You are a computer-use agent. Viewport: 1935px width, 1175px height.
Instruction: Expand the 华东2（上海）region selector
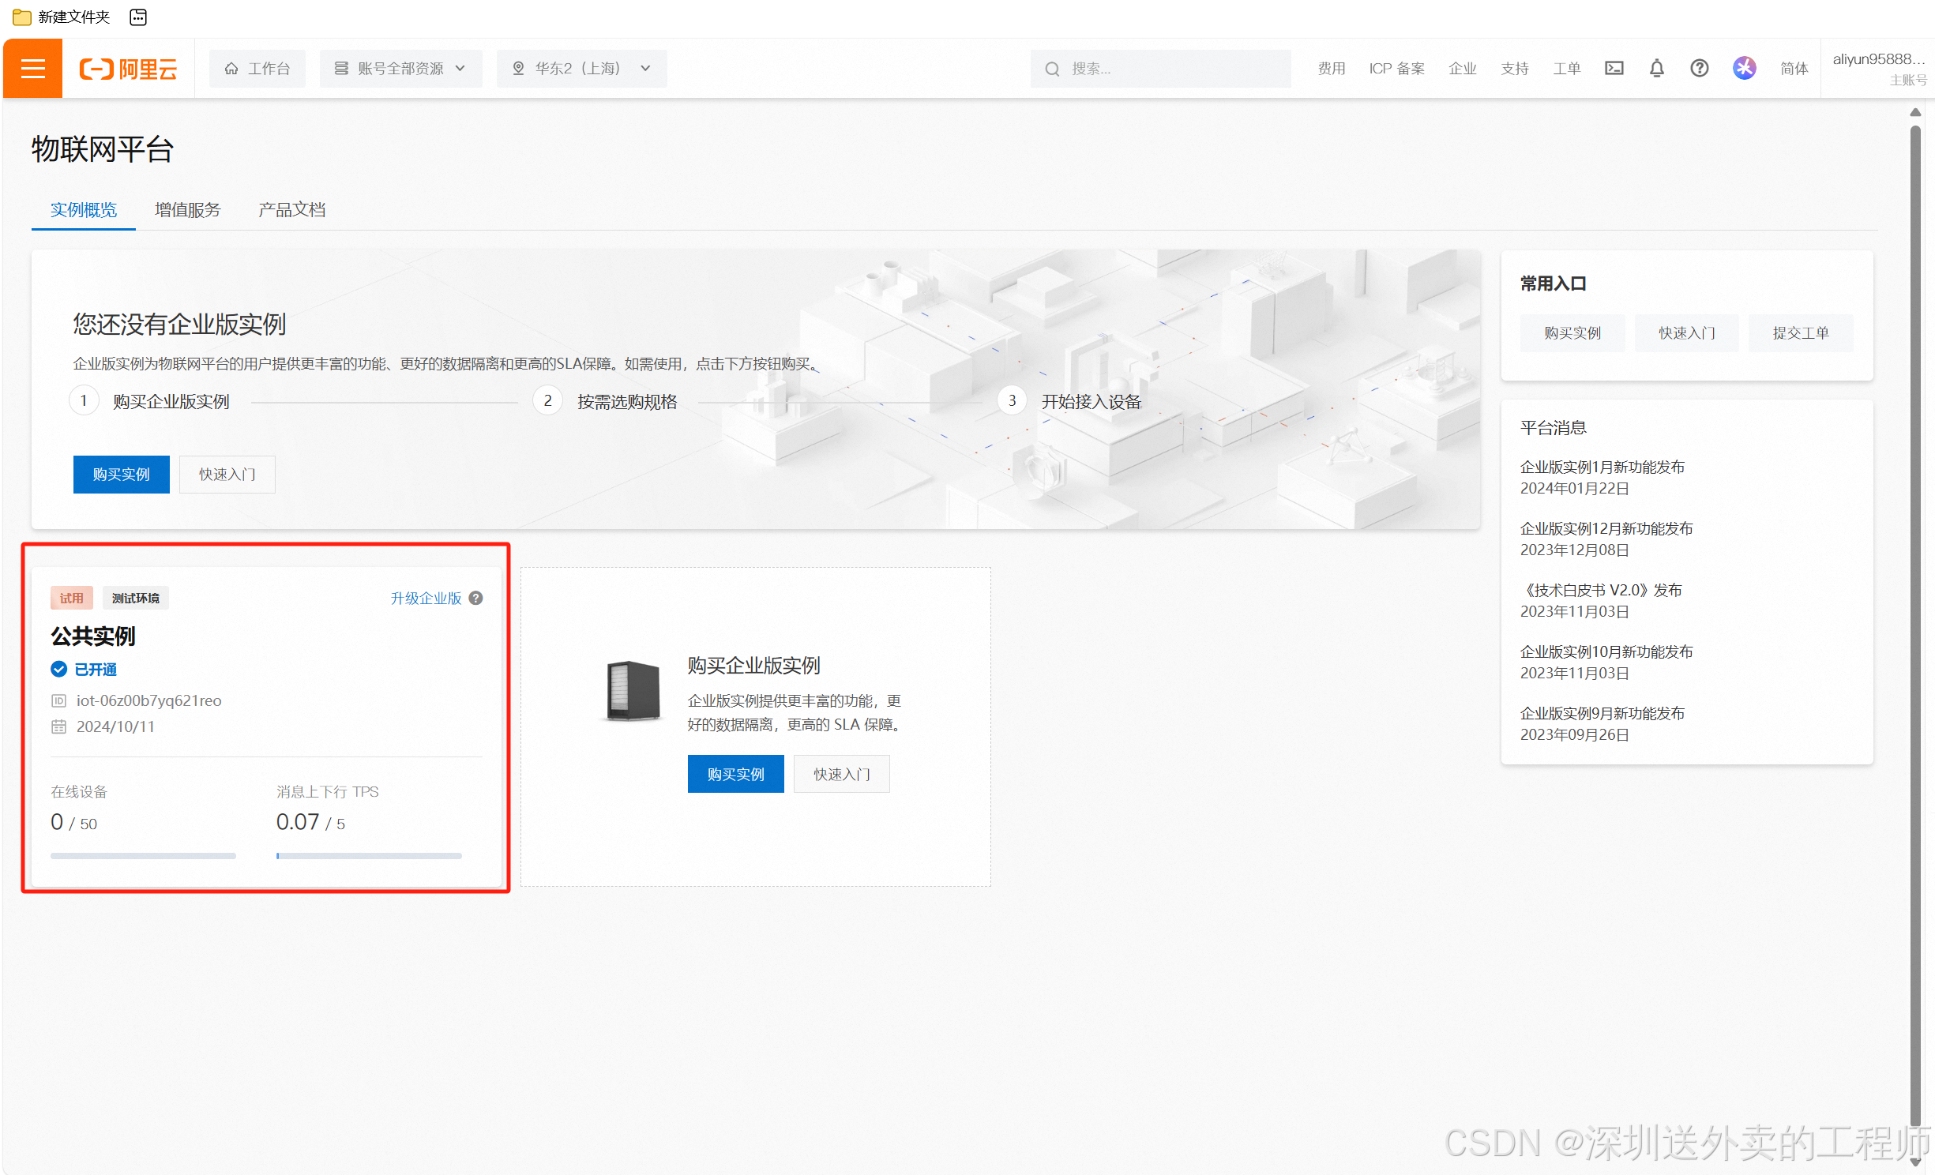click(x=581, y=69)
